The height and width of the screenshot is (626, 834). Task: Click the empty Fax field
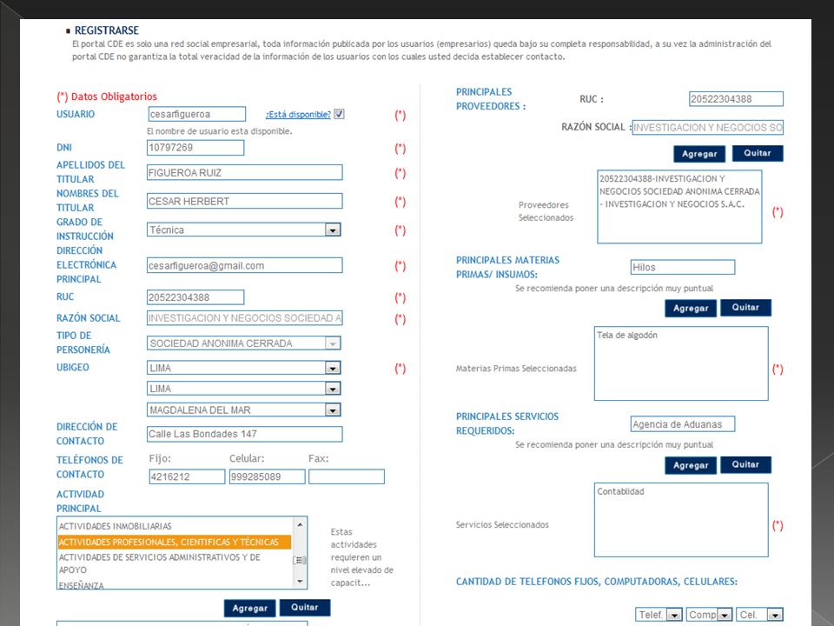click(347, 476)
